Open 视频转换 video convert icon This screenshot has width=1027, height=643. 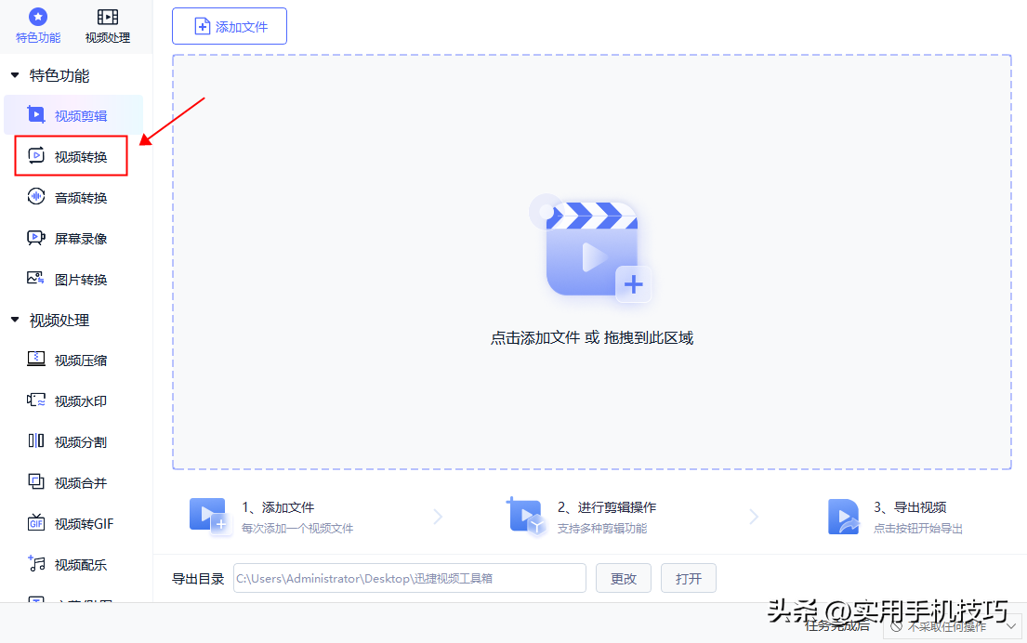point(36,156)
